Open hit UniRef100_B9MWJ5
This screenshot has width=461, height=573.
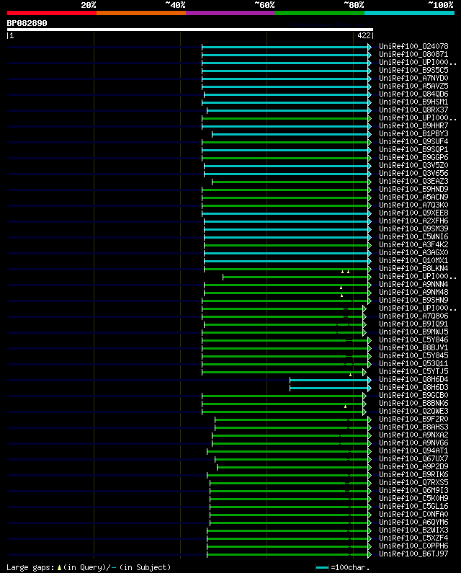click(x=413, y=332)
